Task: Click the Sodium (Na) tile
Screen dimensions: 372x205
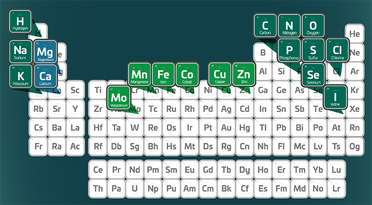Action: pos(21,51)
